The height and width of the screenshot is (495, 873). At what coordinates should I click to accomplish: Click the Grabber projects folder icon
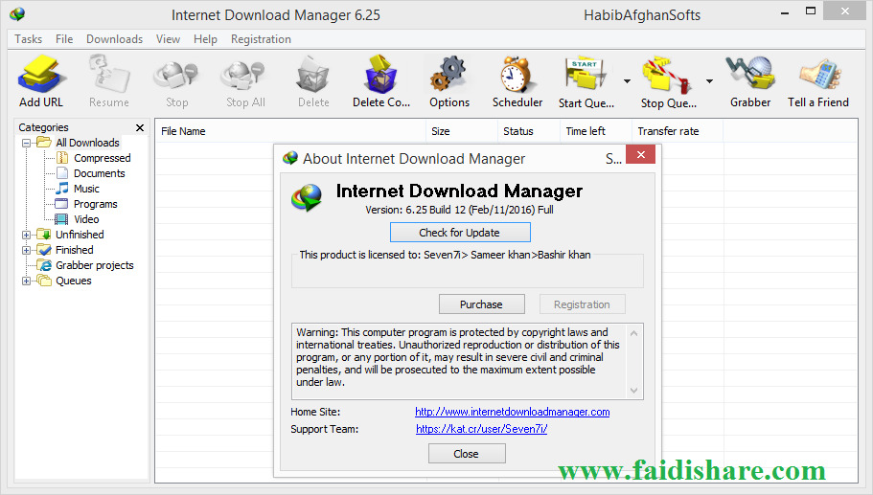pyautogui.click(x=43, y=265)
